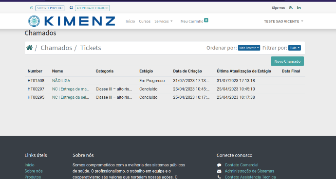Click the Em Progresso stage cell

(x=152, y=81)
